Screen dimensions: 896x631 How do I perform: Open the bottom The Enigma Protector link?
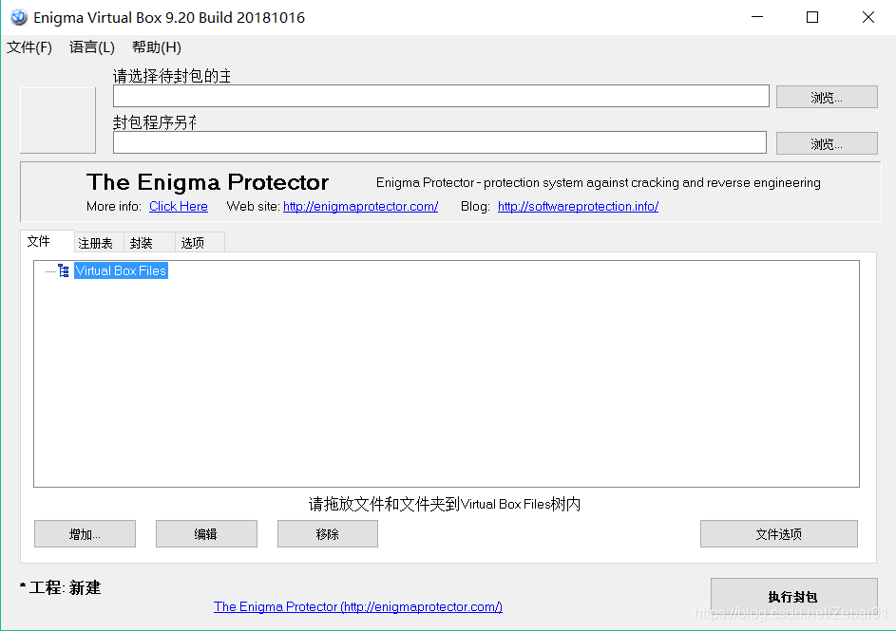pos(357,606)
